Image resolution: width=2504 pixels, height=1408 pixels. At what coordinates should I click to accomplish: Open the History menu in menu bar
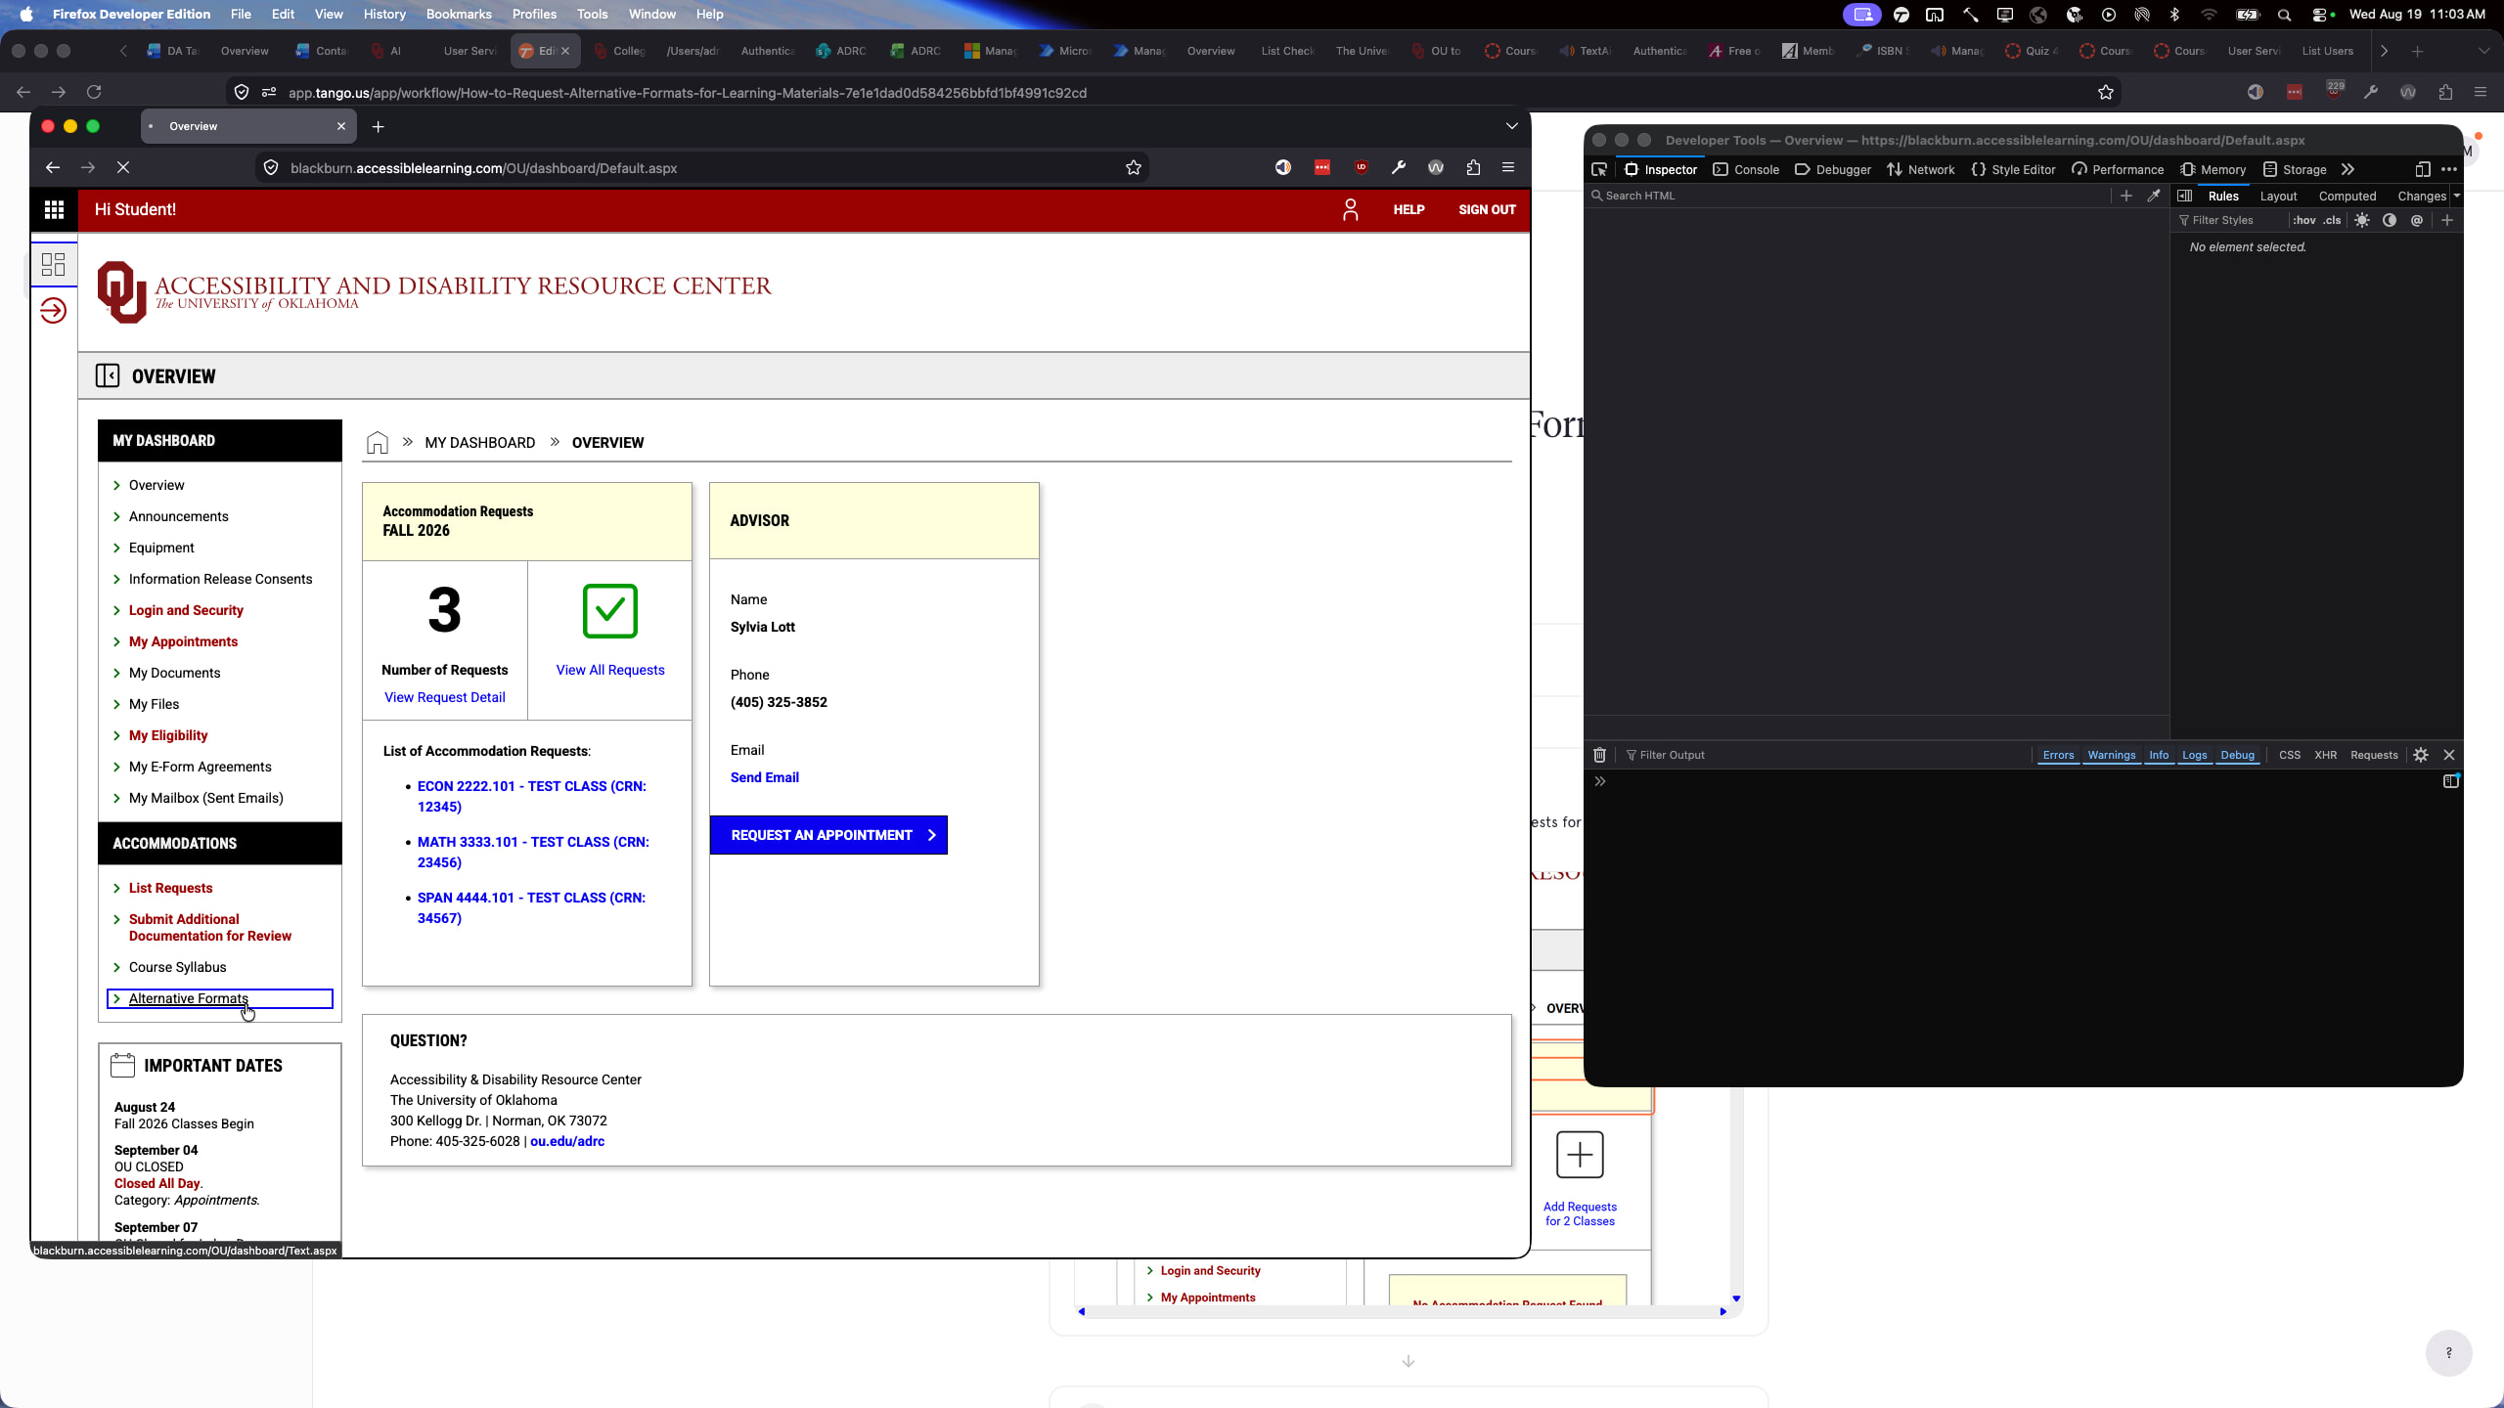point(384,14)
